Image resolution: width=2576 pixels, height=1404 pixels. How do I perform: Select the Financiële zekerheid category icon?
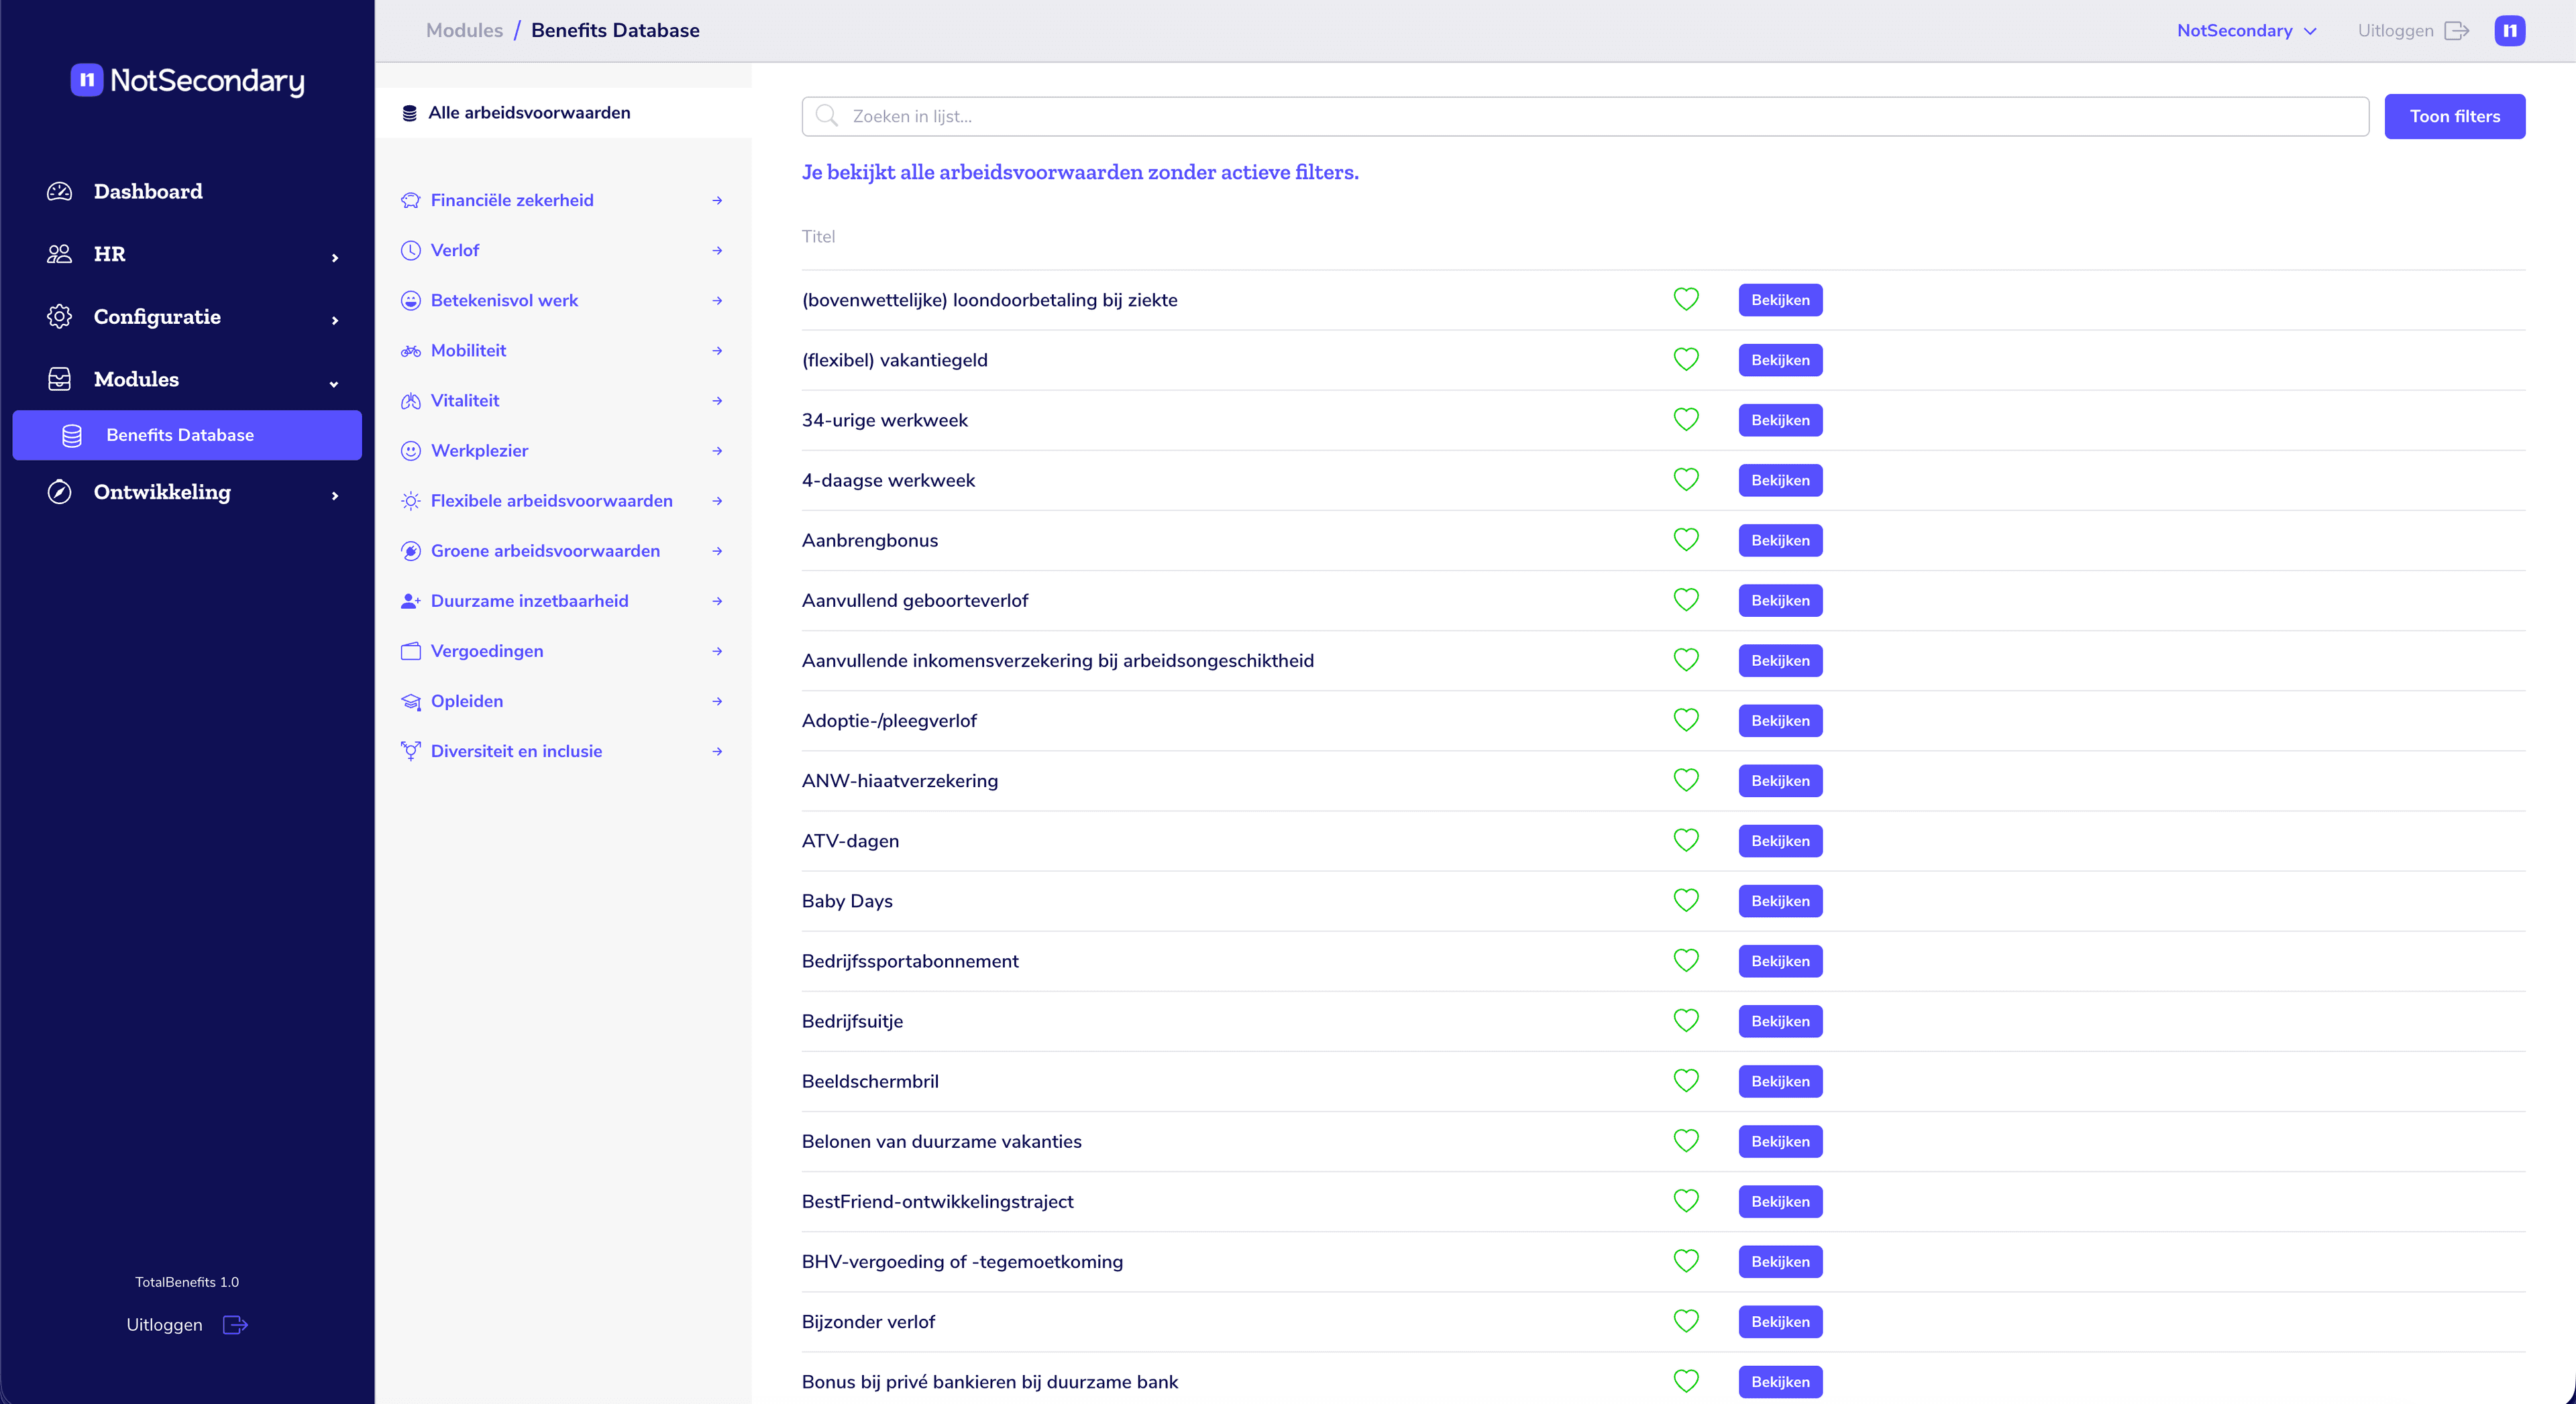pos(411,200)
